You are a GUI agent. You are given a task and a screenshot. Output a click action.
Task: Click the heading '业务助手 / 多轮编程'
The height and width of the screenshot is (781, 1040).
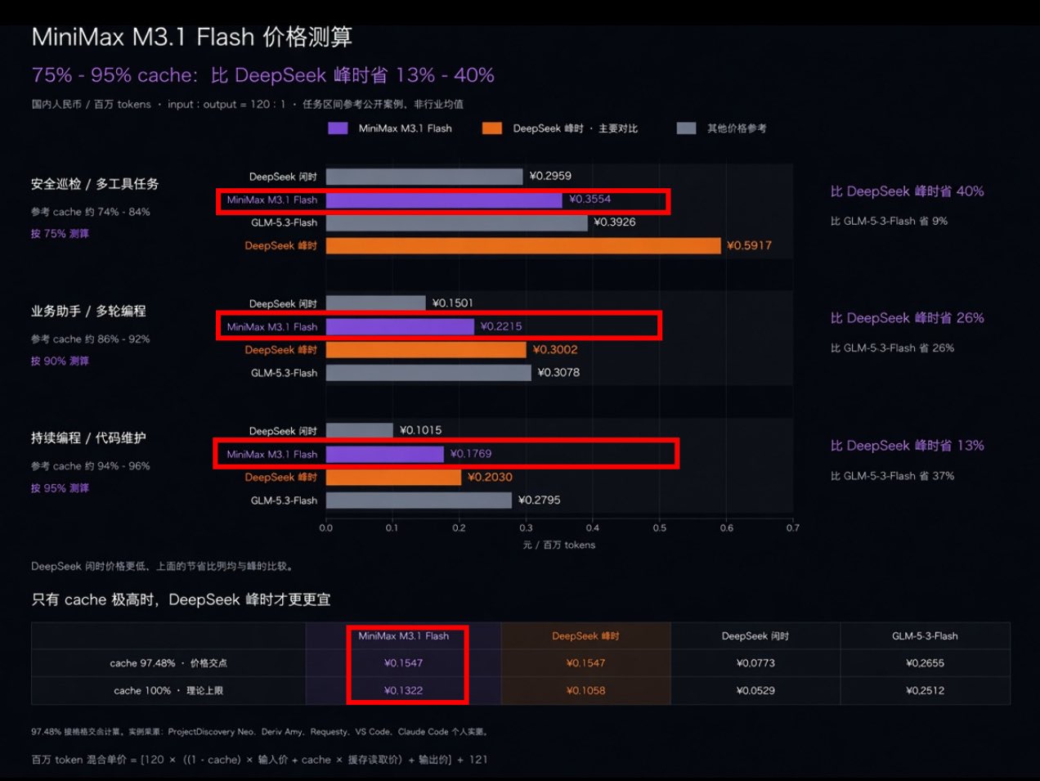point(88,312)
